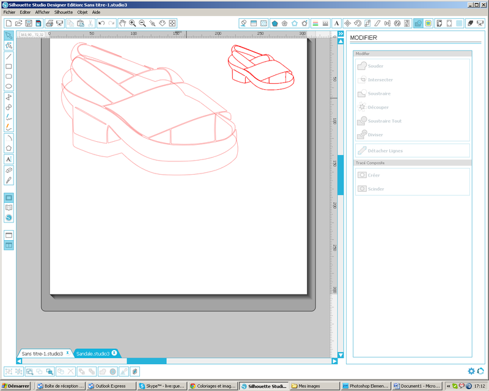Screen dimensions: 489x391
Task: Select the Knife tool
Action: pyautogui.click(x=9, y=180)
